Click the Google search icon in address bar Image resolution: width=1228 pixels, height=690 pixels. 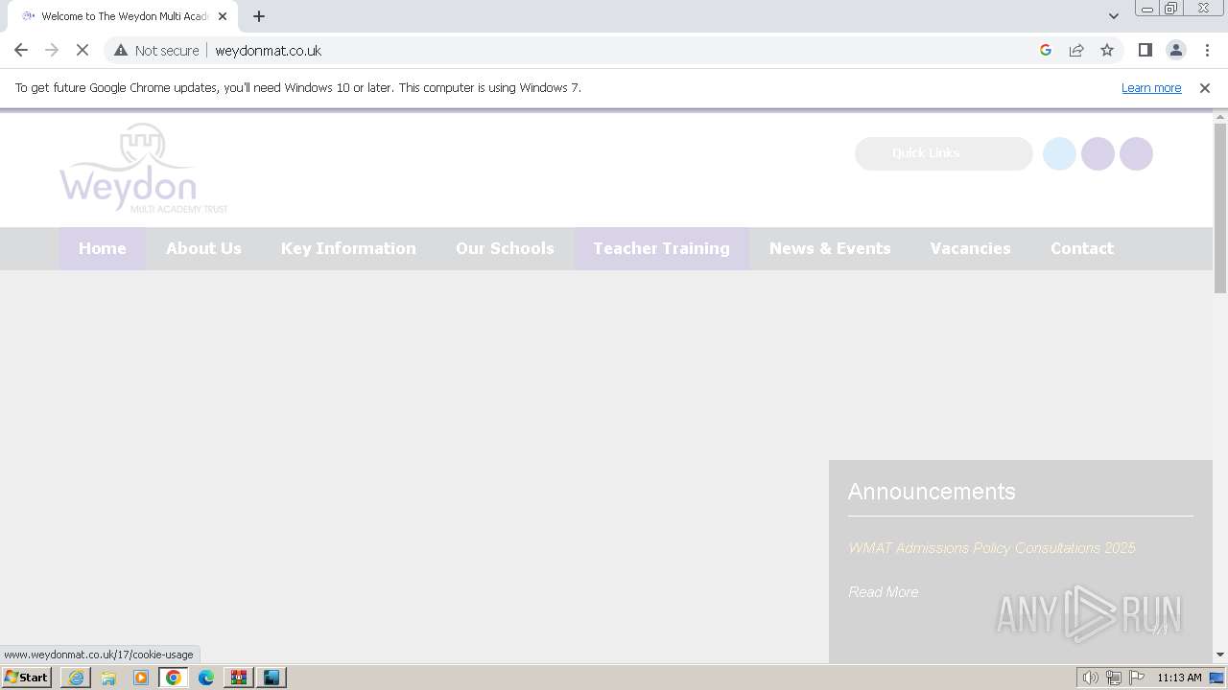pyautogui.click(x=1046, y=51)
